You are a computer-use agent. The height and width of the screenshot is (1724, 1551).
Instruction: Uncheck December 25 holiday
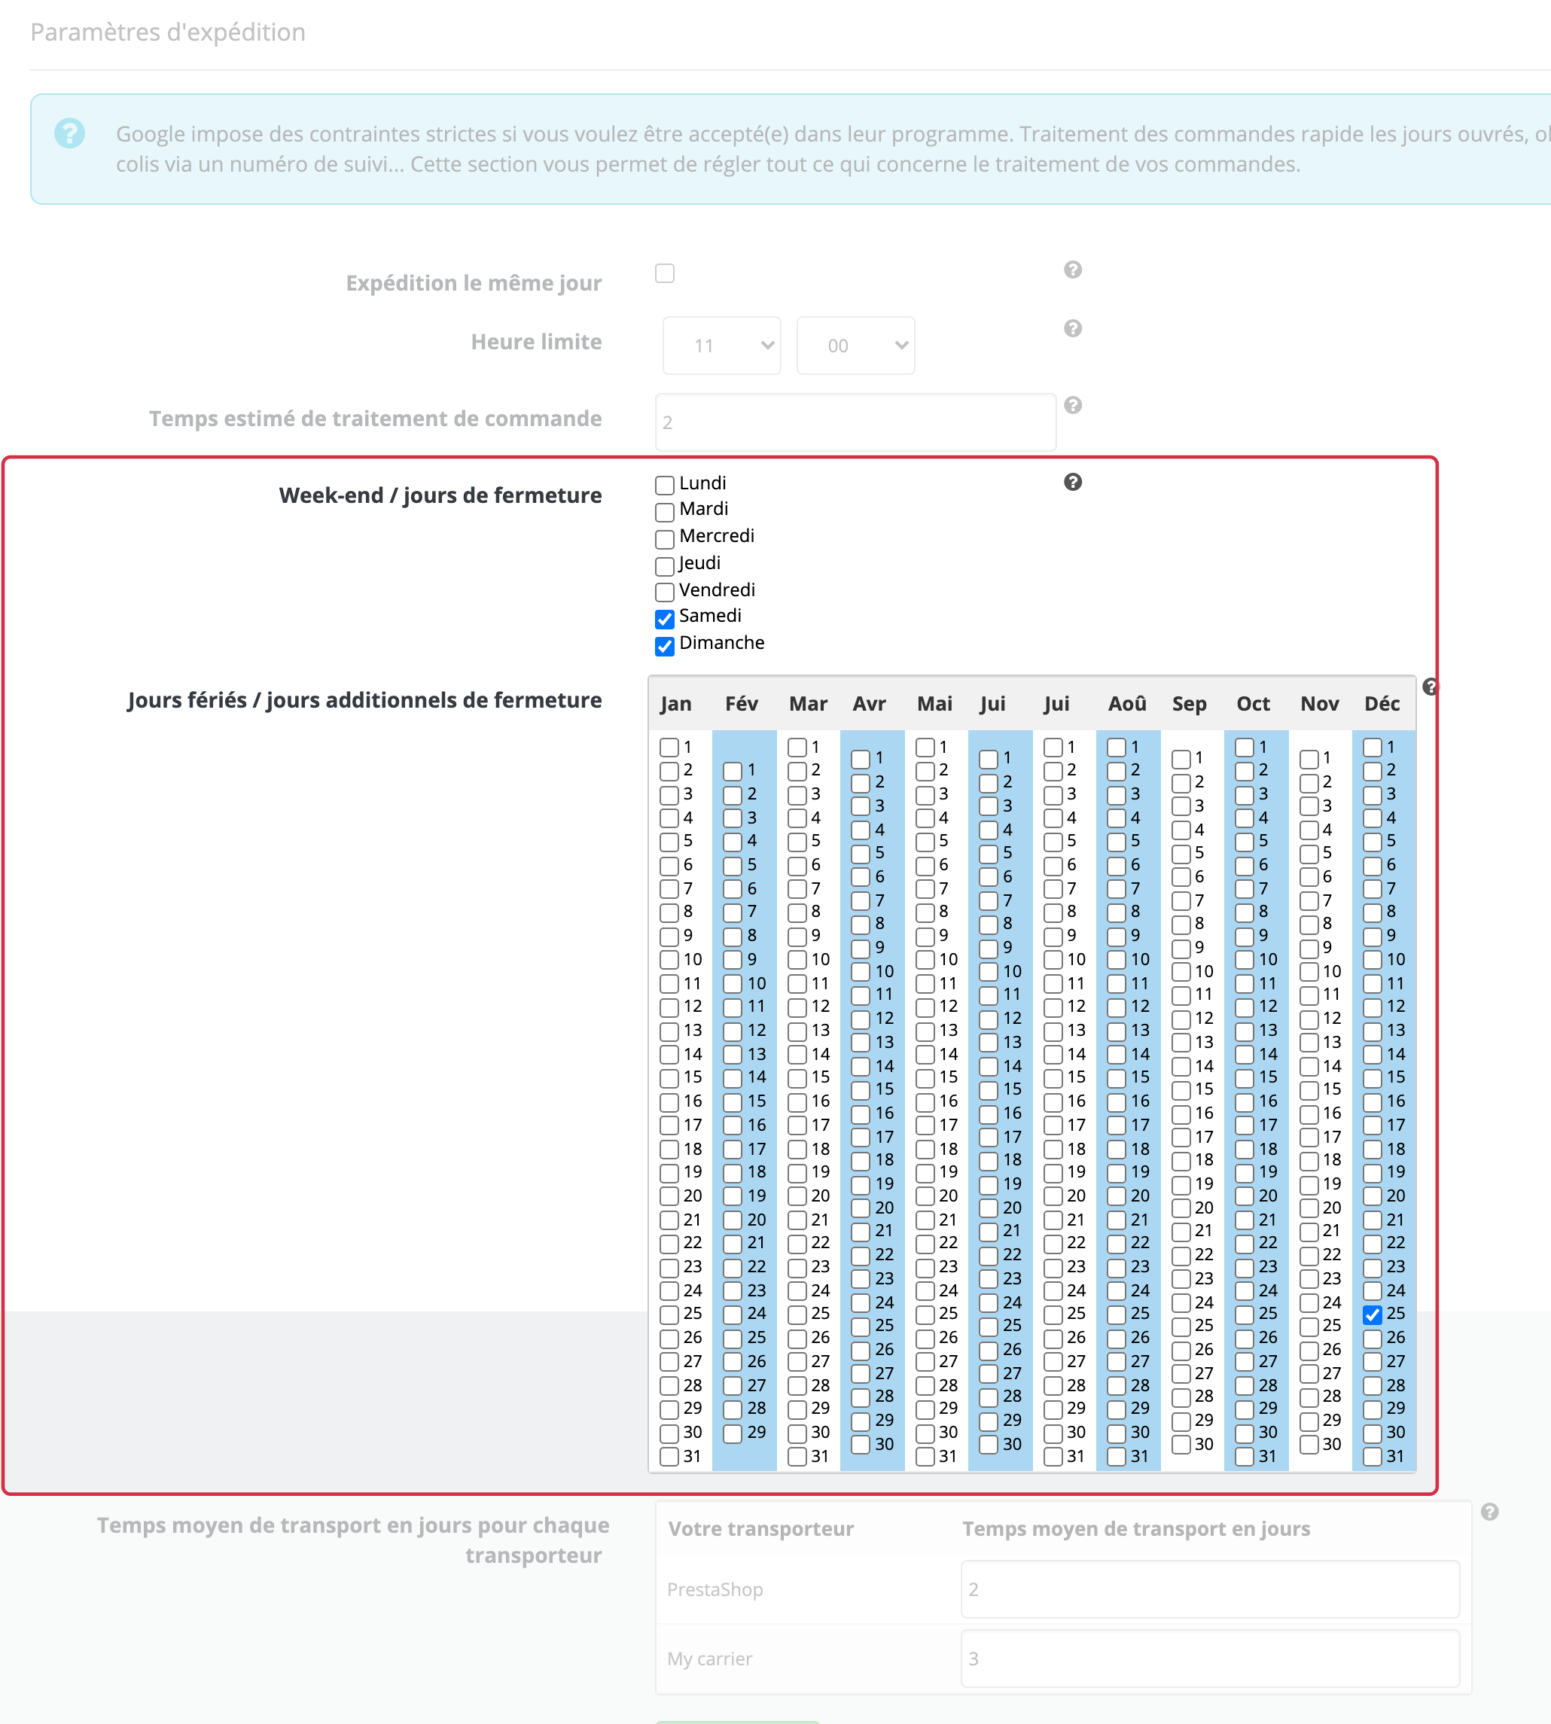tap(1372, 1315)
